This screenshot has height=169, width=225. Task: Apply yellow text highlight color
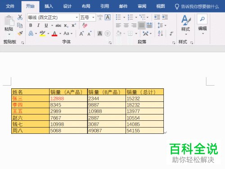point(42,33)
